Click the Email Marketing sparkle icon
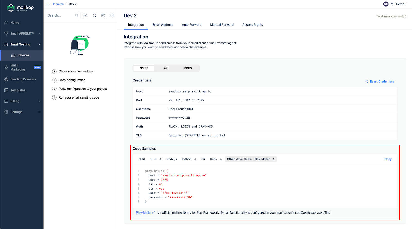The height and width of the screenshot is (229, 412). (x=6, y=67)
